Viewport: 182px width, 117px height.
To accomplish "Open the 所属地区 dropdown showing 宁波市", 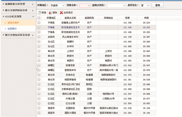I will (x=63, y=5).
